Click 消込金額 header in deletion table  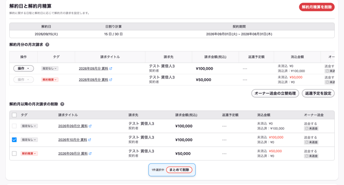264,115
